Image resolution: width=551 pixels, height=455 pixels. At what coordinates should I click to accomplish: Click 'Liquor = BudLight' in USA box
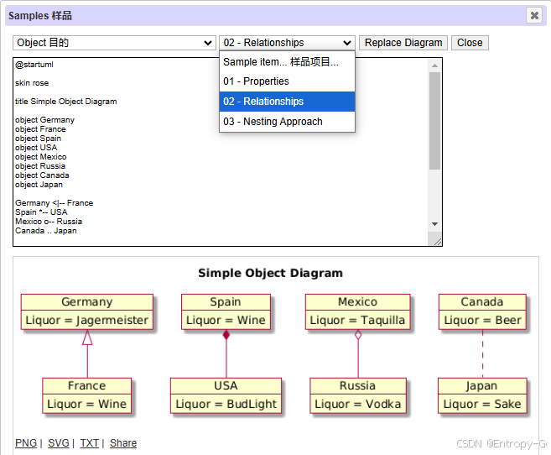point(226,404)
